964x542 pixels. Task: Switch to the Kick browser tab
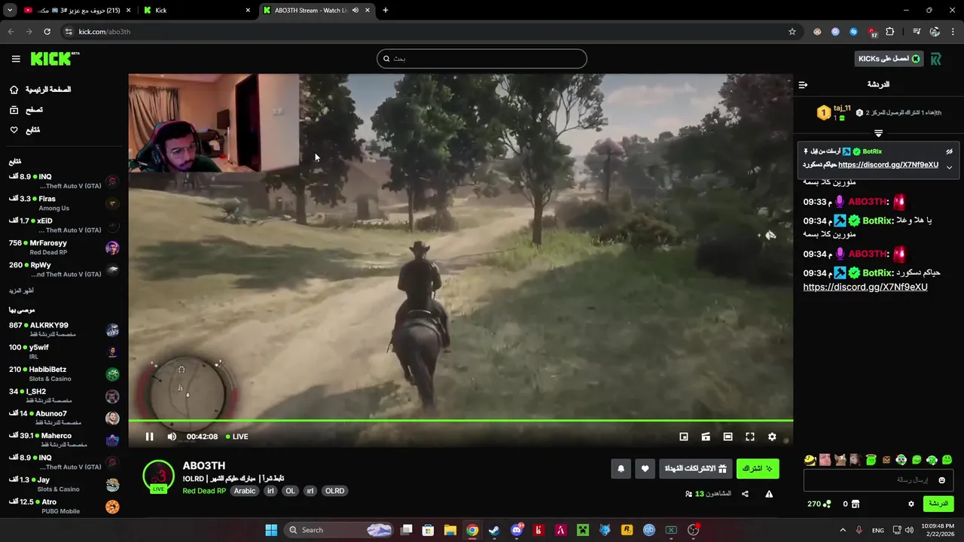tap(196, 11)
